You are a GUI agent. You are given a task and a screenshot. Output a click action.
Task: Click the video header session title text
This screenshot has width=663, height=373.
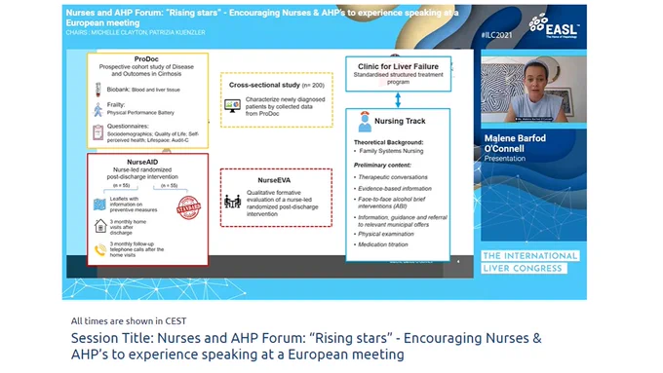pos(261,18)
